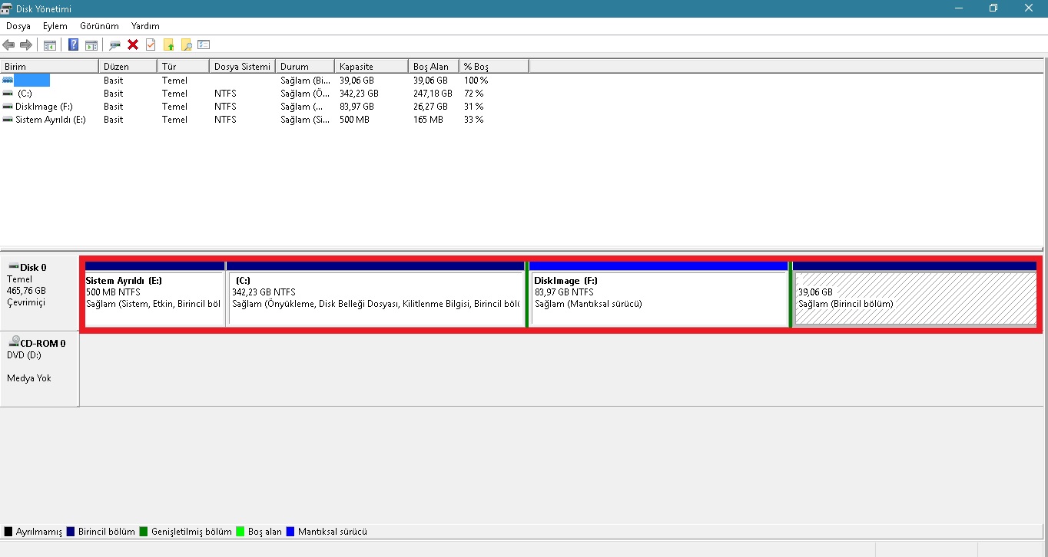Sort by the % Boş column header
Screen dimensions: 1048x557
pos(494,67)
